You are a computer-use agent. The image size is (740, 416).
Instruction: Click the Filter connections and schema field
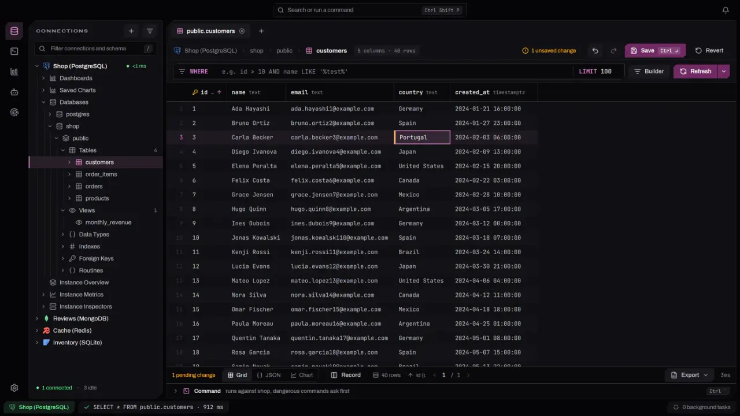click(95, 49)
